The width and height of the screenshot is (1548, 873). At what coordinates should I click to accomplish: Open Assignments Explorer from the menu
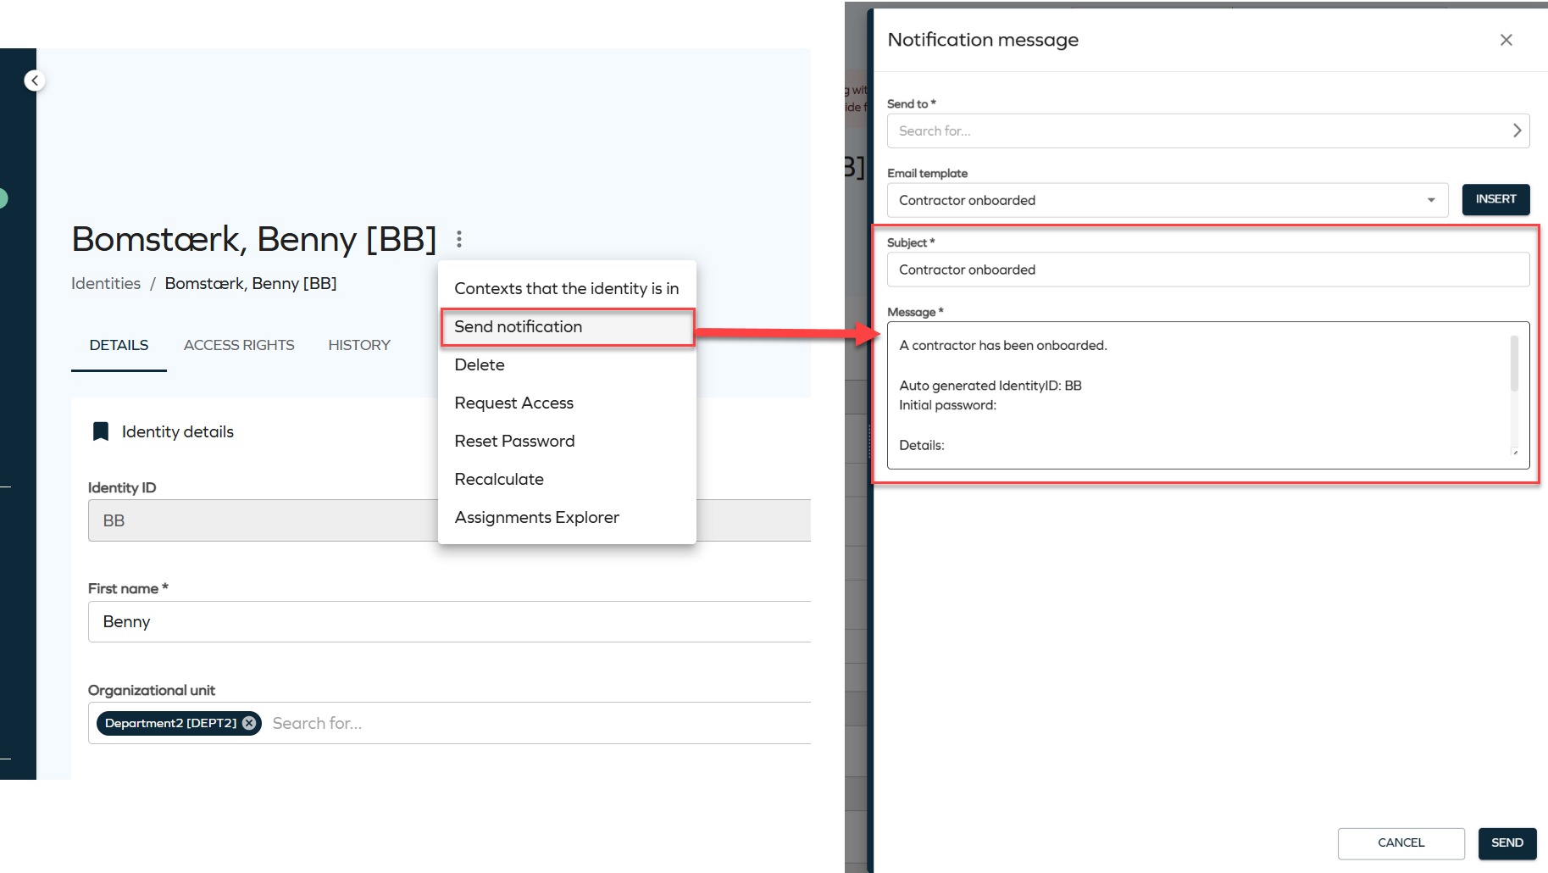point(537,517)
